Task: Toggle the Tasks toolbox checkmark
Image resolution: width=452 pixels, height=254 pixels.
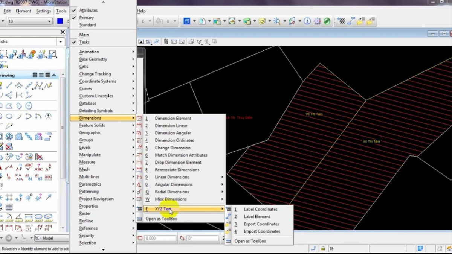Action: 84,42
